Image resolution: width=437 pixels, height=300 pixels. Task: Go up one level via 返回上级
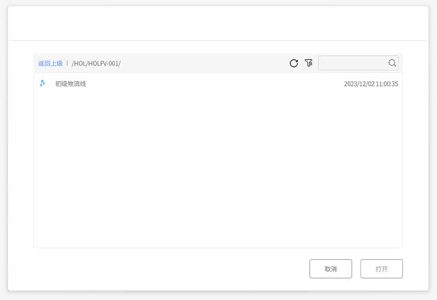click(50, 64)
